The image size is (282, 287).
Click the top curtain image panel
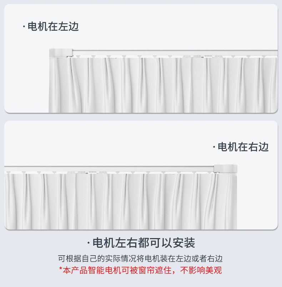141,59
